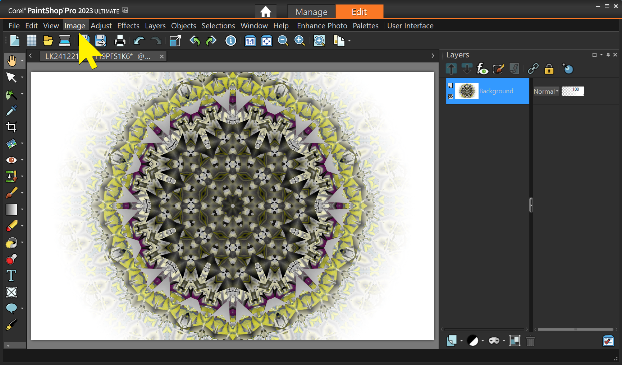Screen dimensions: 622x365
Task: Pick the Dropper tool
Action: click(x=11, y=111)
